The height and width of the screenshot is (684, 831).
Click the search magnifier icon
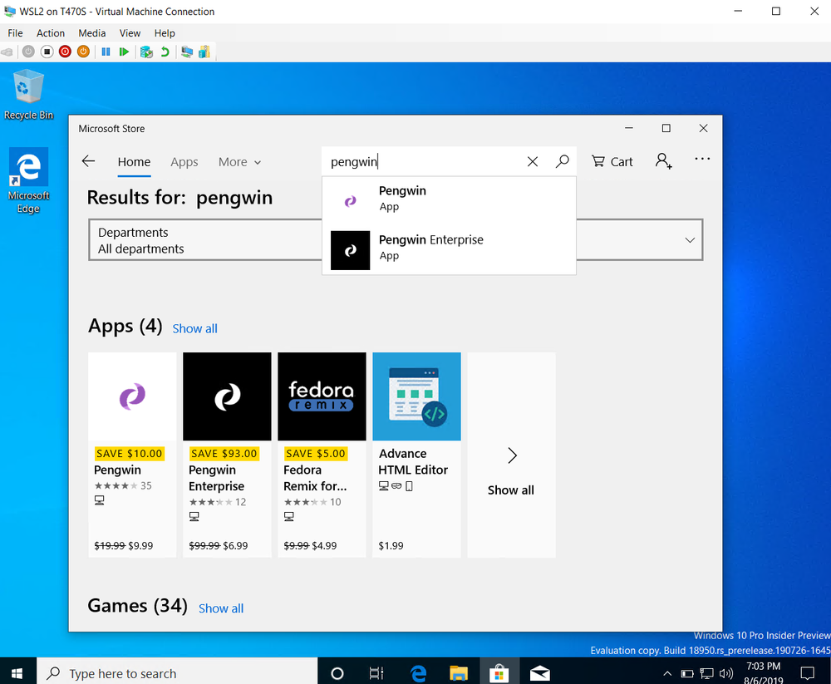[x=563, y=161]
